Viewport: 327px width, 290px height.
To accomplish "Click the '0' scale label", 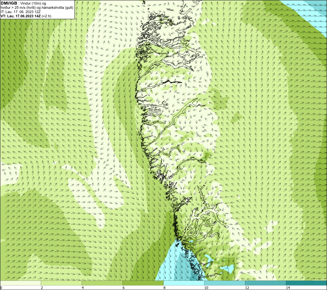I will pos(1,288).
